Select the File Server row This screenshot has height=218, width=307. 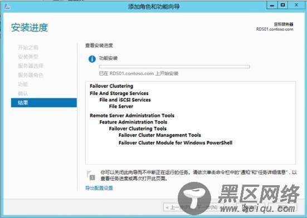121,106
